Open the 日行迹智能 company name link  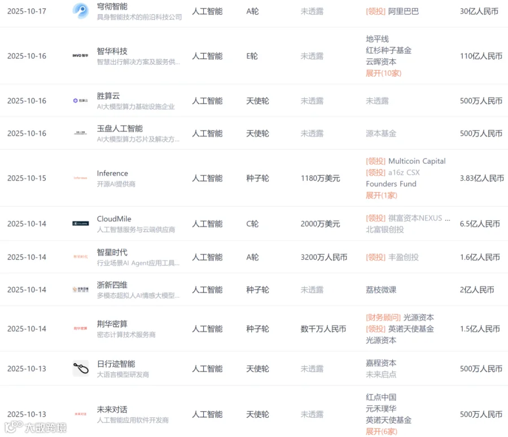(x=116, y=364)
